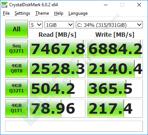This screenshot has height=135, width=148.
Task: Open the test count dropdown showing 5
Action: click(x=36, y=25)
